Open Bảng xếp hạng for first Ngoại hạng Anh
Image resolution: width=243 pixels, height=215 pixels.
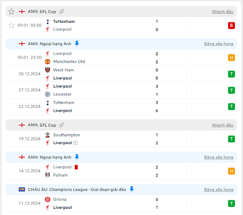point(219,44)
